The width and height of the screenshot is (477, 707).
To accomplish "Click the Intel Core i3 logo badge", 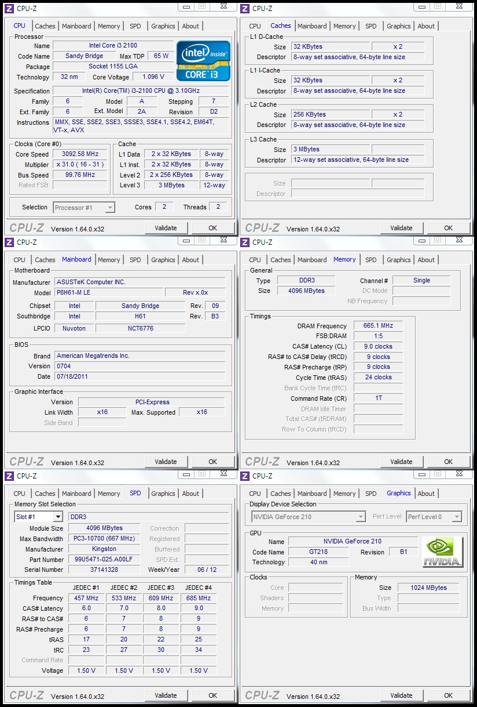I will [203, 61].
